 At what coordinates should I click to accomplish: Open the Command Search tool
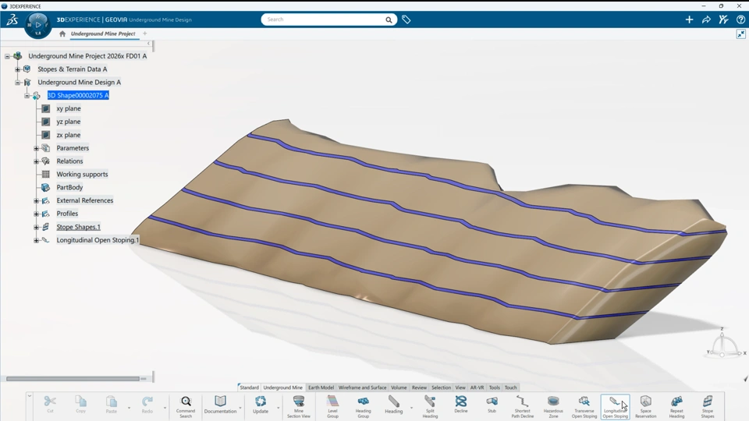(x=186, y=407)
